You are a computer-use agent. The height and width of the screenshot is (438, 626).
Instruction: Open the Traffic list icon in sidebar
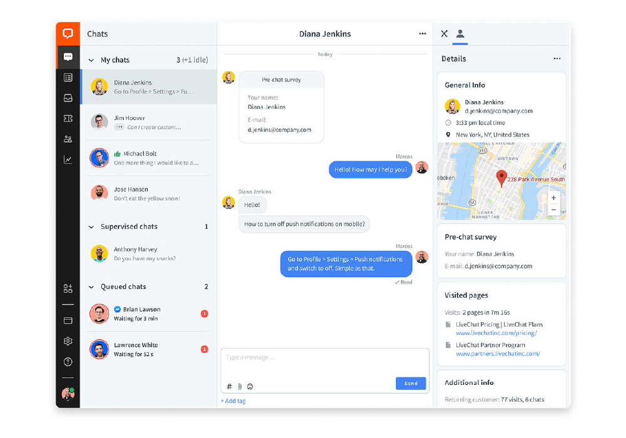tap(68, 78)
